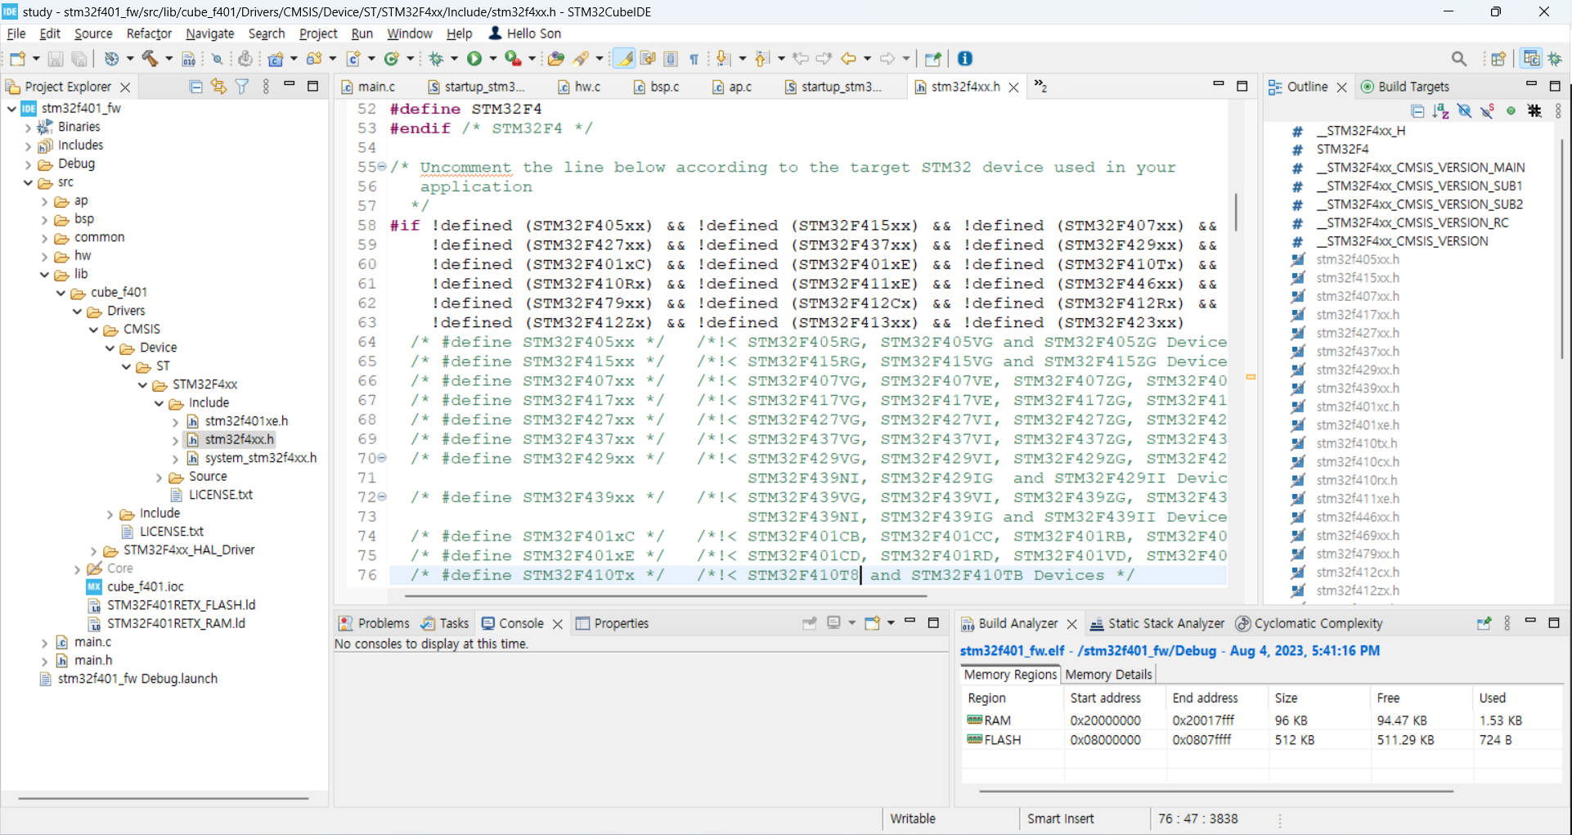The image size is (1572, 835).
Task: Maximize the editor area
Action: (1242, 85)
